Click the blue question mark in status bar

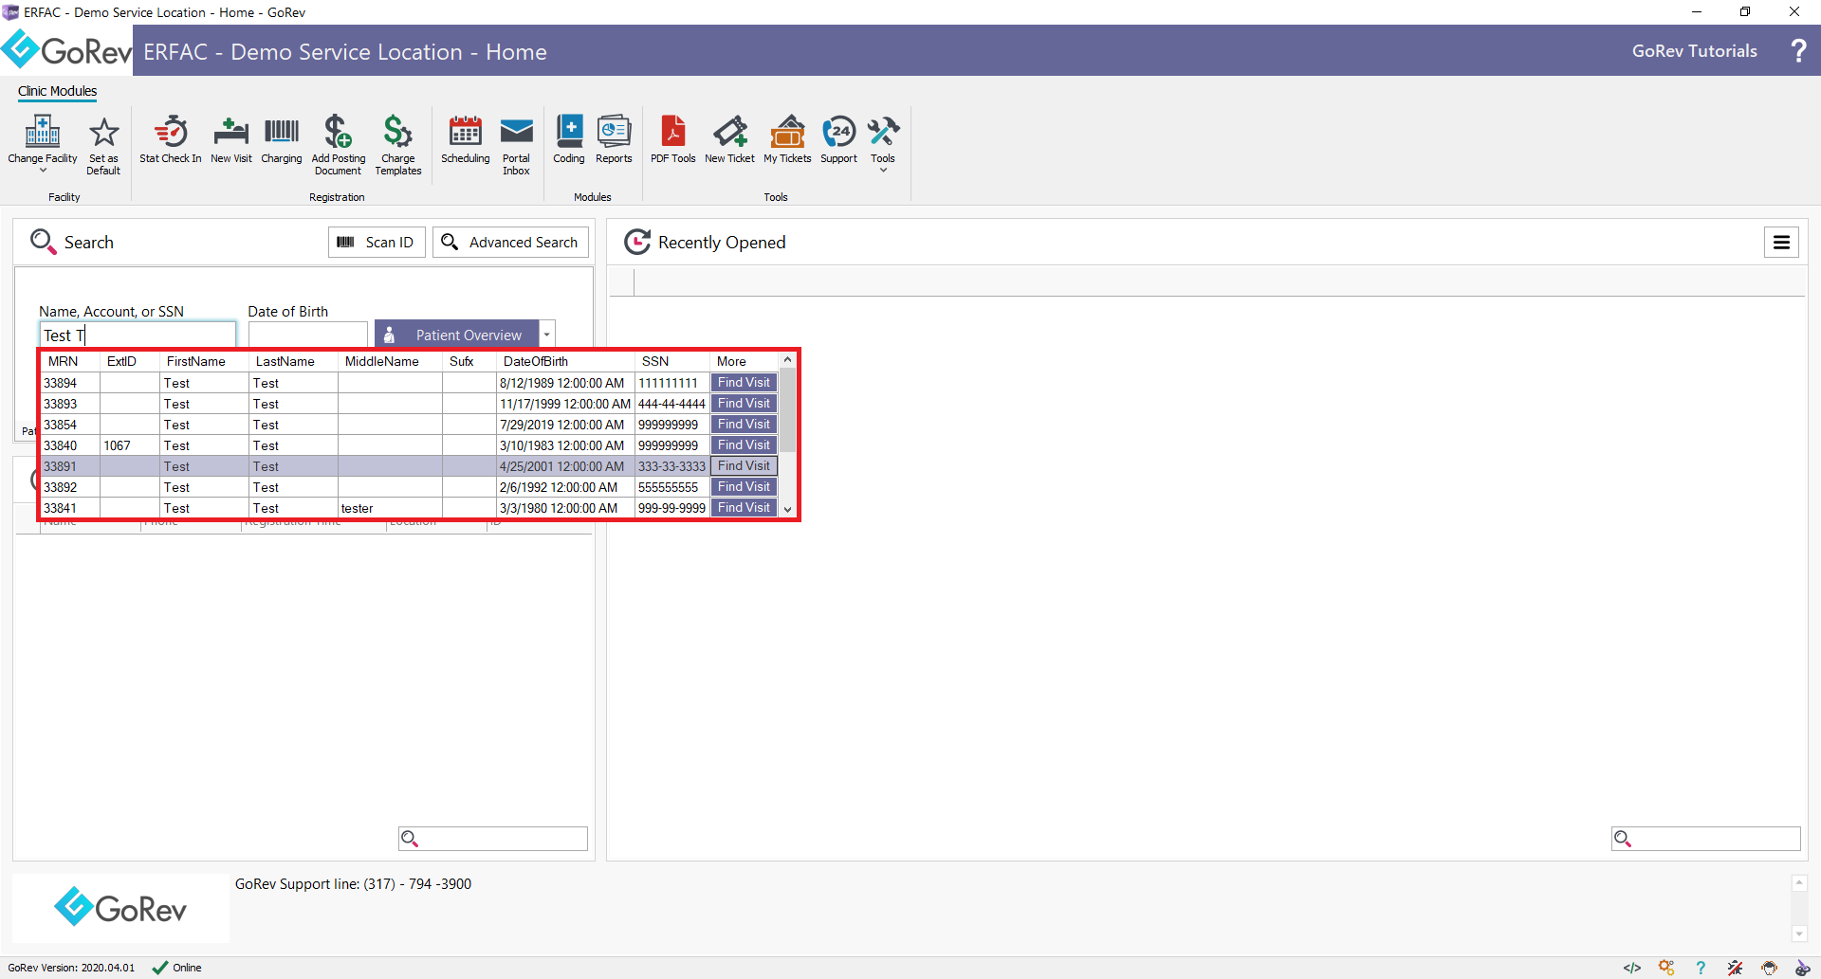pyautogui.click(x=1701, y=968)
